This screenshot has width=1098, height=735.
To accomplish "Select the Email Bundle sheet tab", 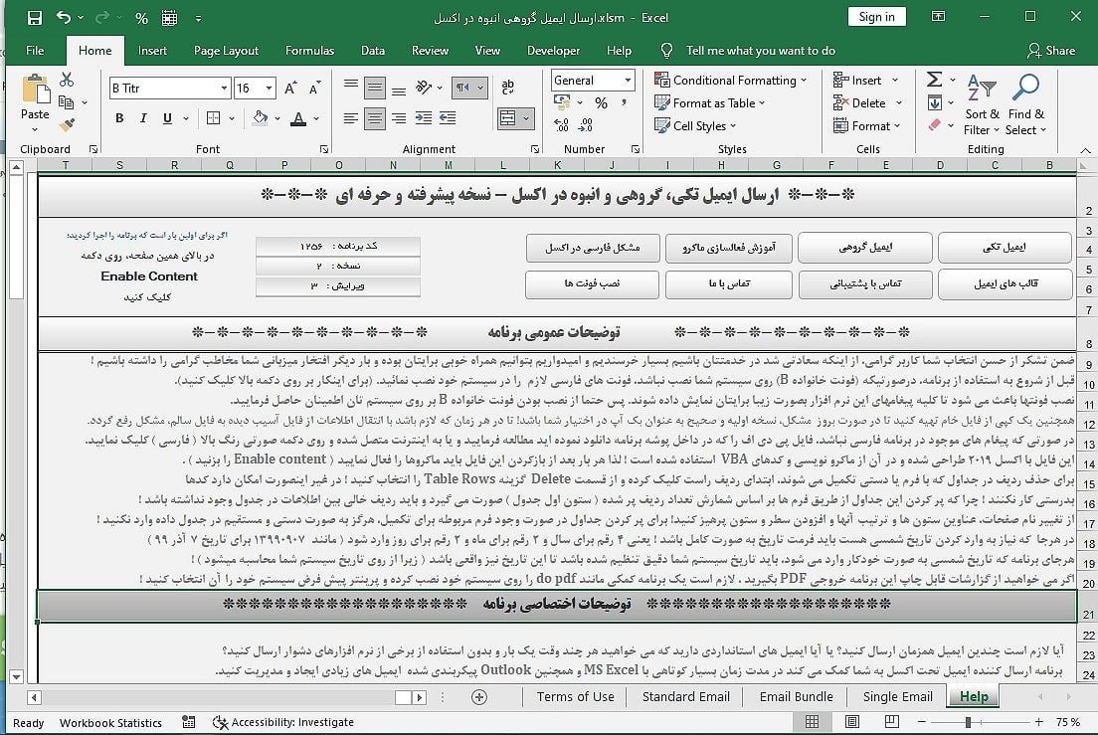I will pyautogui.click(x=797, y=696).
